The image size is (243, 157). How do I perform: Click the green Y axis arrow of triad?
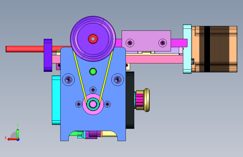point(18,133)
